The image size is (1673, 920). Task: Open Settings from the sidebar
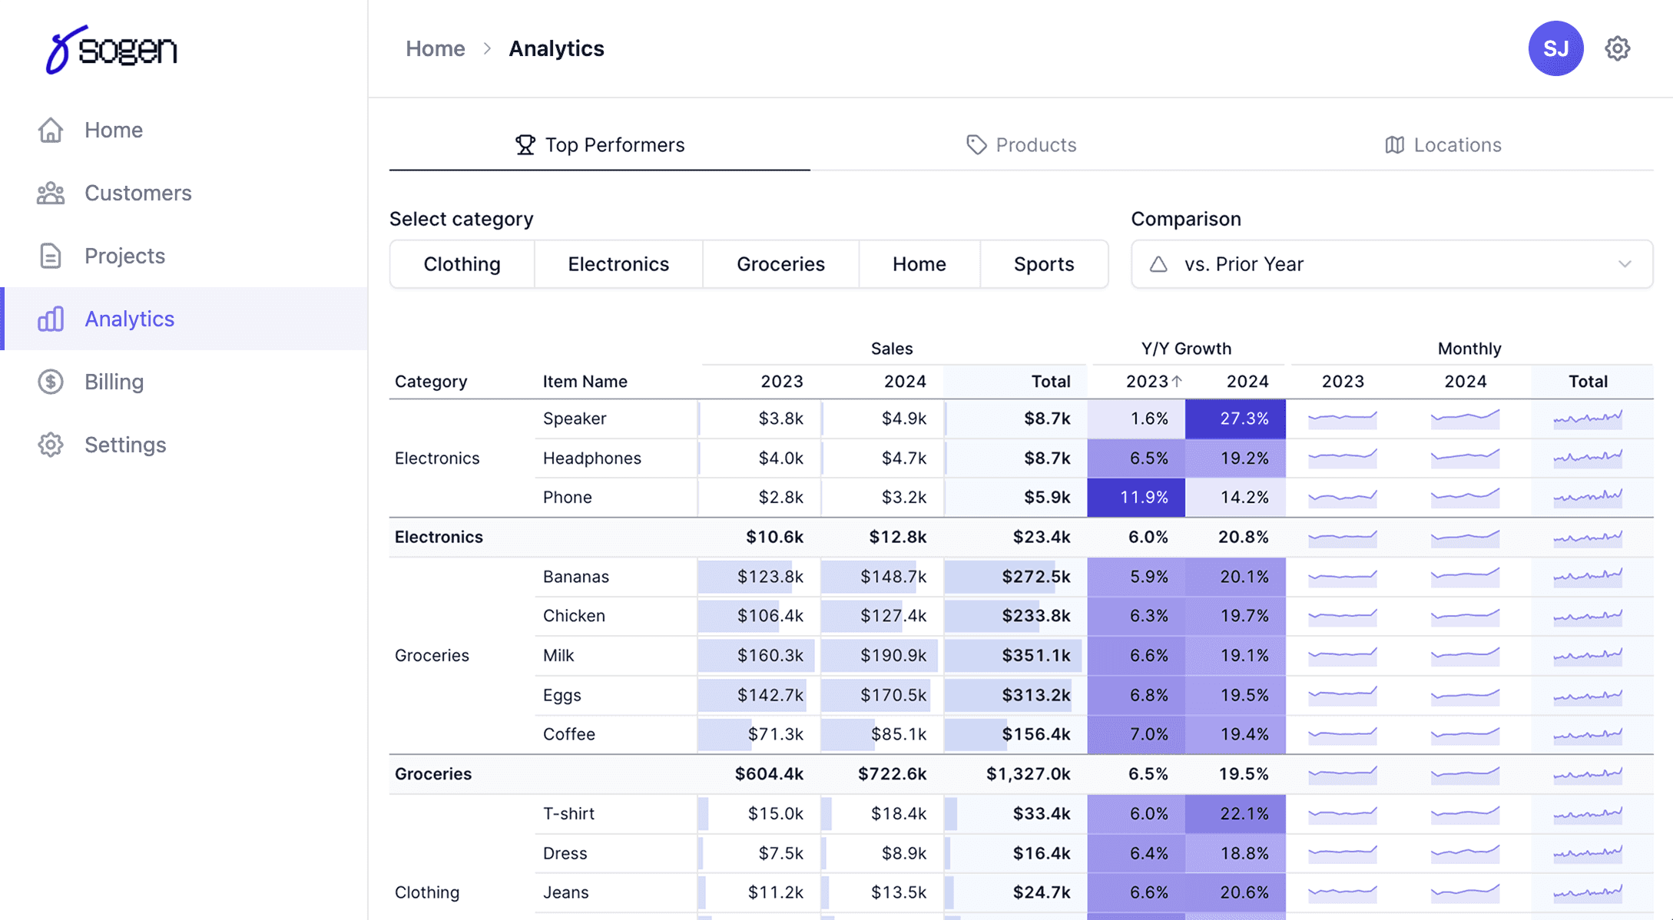click(124, 445)
